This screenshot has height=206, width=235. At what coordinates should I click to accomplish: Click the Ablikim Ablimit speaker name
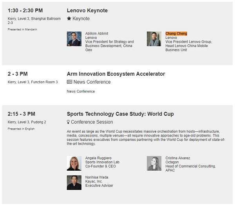(x=97, y=33)
